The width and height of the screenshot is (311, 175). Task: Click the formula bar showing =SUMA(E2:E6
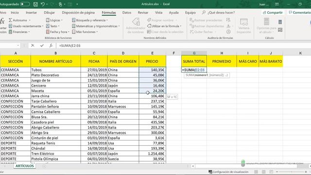[x=184, y=45]
